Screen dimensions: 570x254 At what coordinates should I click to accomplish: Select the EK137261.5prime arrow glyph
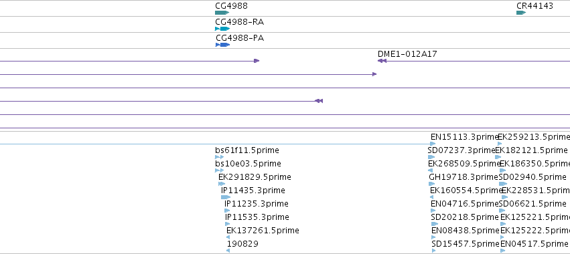[228, 238]
